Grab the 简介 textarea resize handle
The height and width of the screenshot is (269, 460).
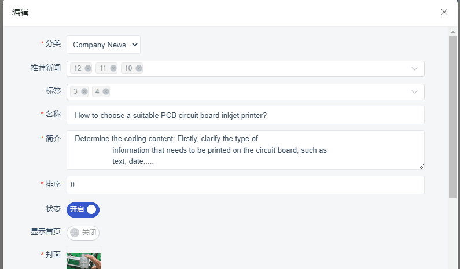421,167
